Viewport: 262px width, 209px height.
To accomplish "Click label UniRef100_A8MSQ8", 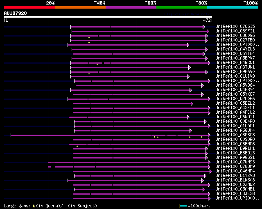I will (235, 135).
